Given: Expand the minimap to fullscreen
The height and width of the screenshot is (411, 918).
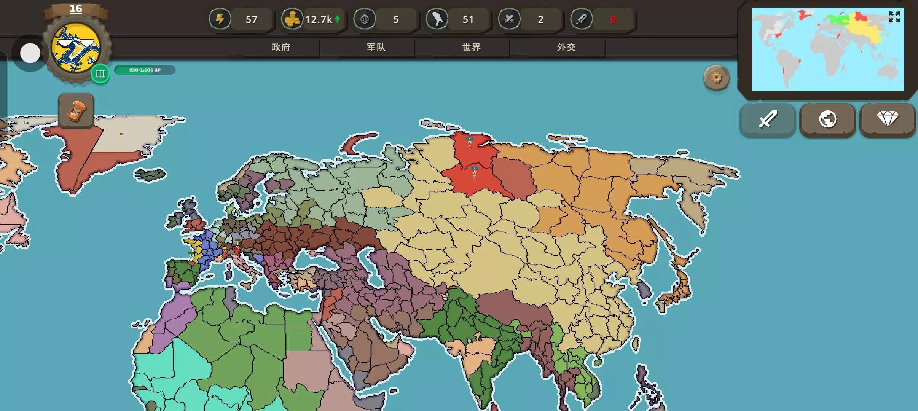Looking at the screenshot, I should [x=894, y=17].
